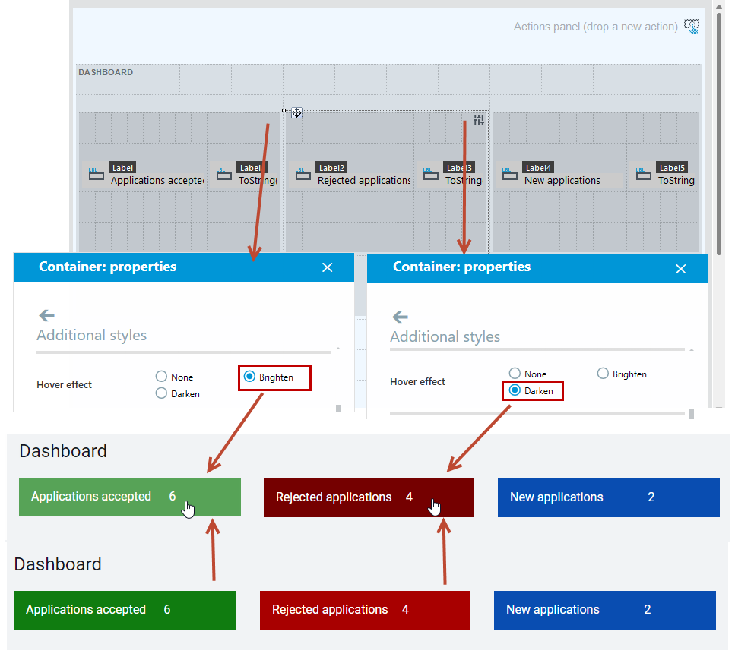Go back in the properties panel with Darken selected

point(401,317)
